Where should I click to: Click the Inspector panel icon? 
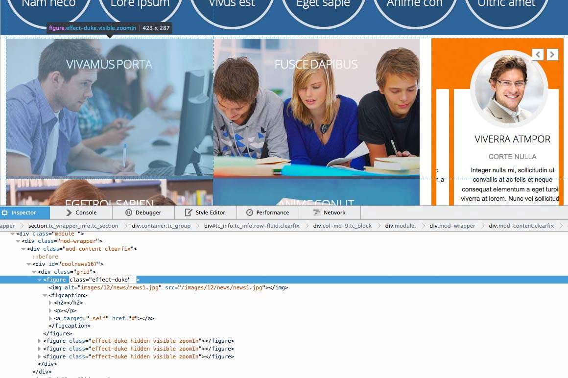click(x=5, y=213)
